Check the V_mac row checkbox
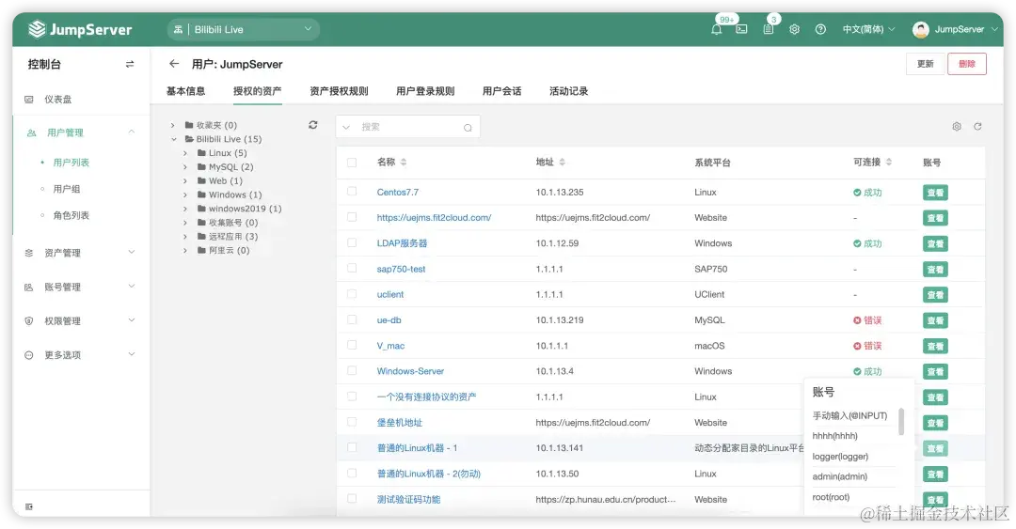The width and height of the screenshot is (1016, 529). [352, 345]
